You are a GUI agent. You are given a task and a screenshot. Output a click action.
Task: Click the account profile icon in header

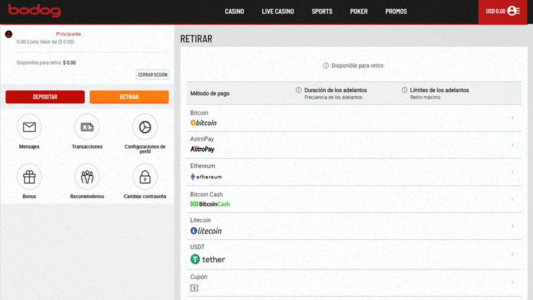tap(514, 11)
